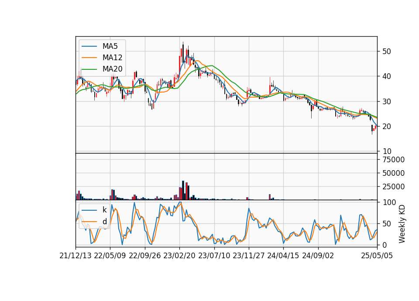Click the MA5 legend label

[x=110, y=46]
